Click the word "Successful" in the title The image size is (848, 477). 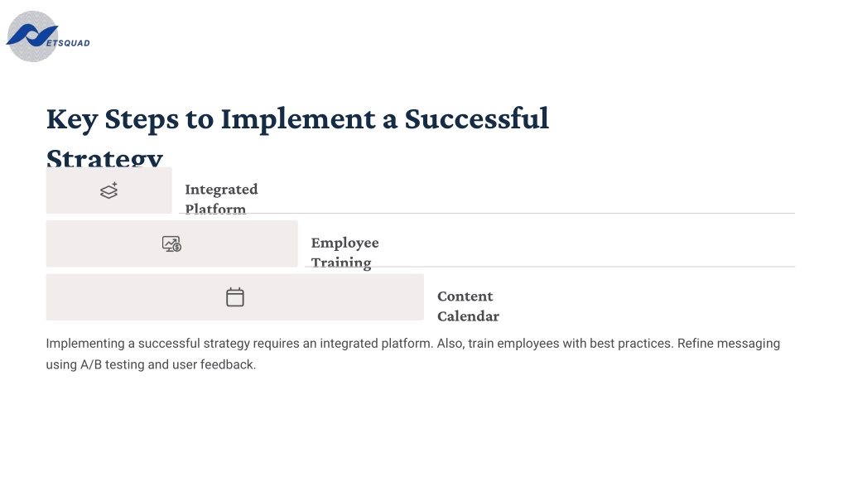point(476,118)
